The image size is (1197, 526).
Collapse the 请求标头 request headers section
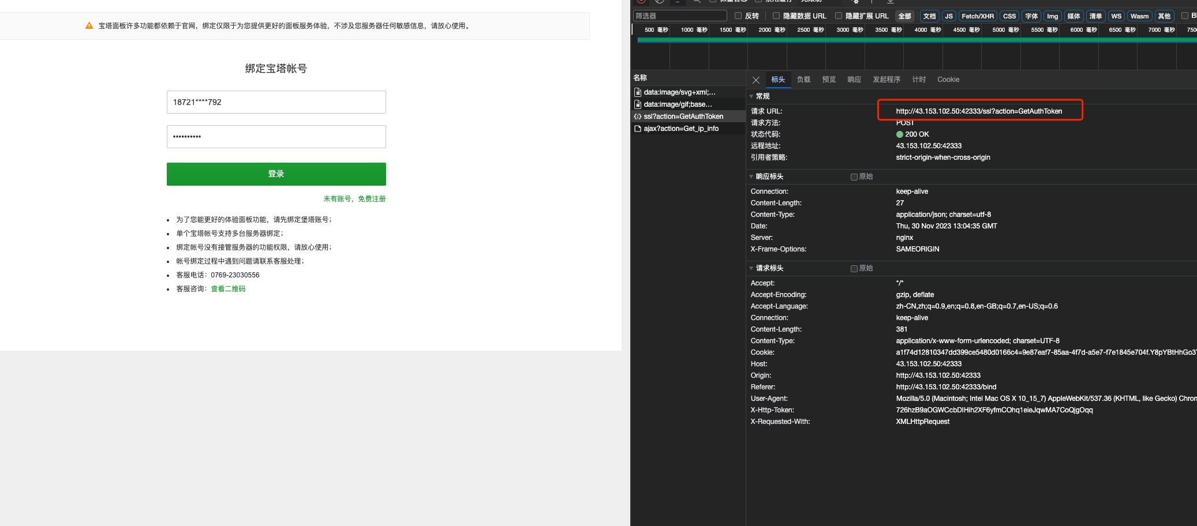pyautogui.click(x=751, y=268)
